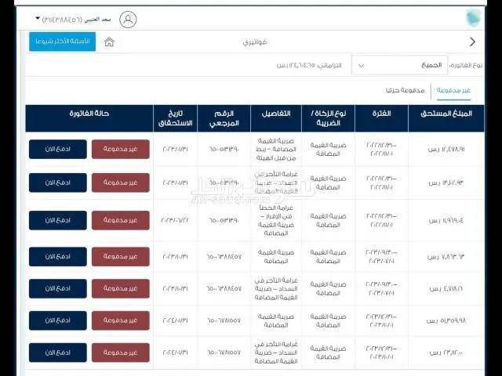Click غير مدفوعة status for due date 2023/06/22
The image size is (502, 376).
[121, 220]
